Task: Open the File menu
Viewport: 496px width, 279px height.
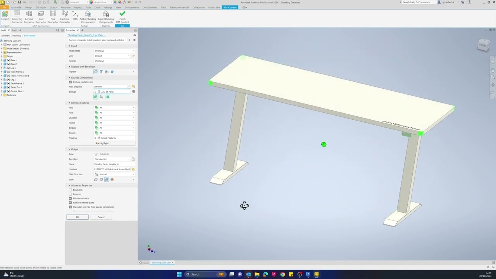Action: [4, 7]
